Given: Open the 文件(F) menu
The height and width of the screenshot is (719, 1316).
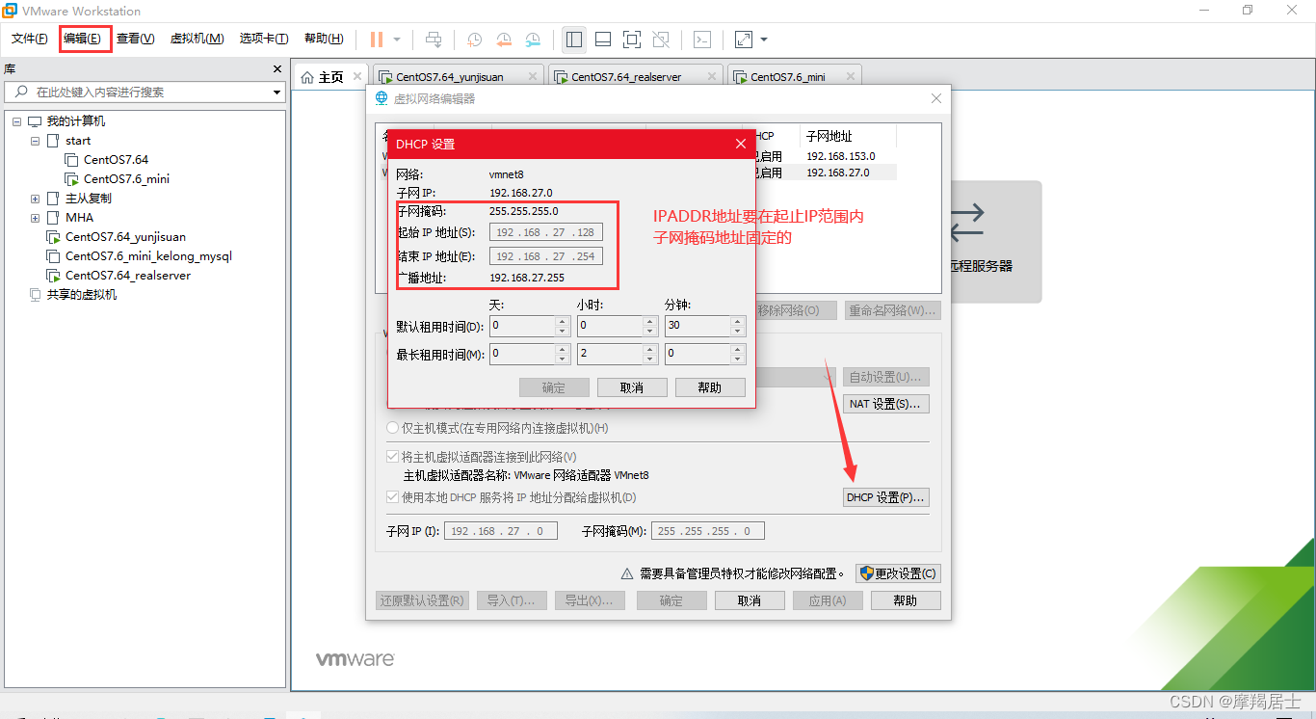Looking at the screenshot, I should (x=30, y=39).
